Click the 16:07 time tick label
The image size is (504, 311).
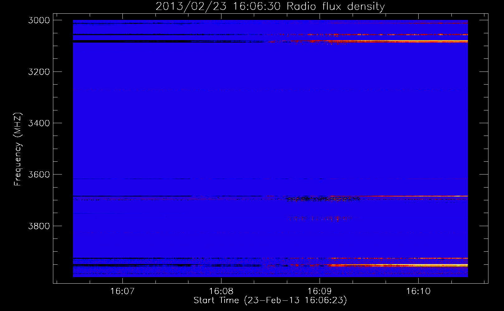(122, 291)
